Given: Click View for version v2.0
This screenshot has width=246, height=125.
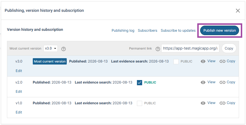Looking at the screenshot, I should pos(211,82).
